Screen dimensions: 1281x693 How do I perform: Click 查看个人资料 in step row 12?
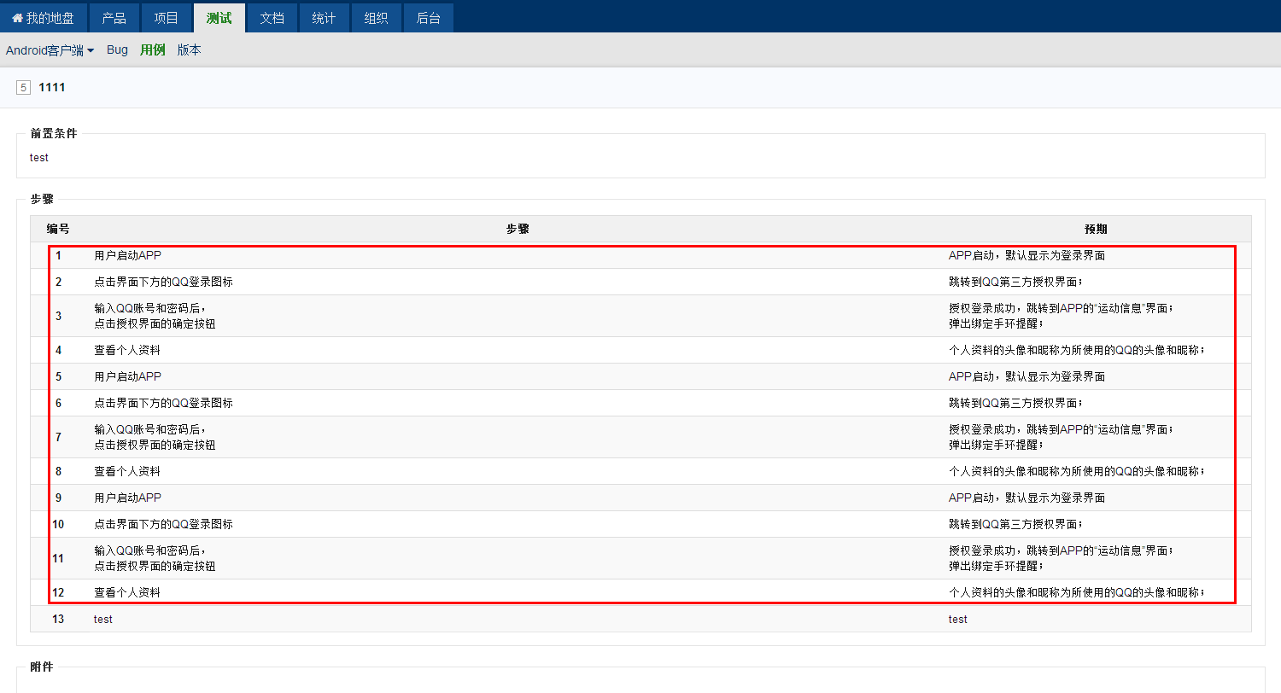click(127, 592)
